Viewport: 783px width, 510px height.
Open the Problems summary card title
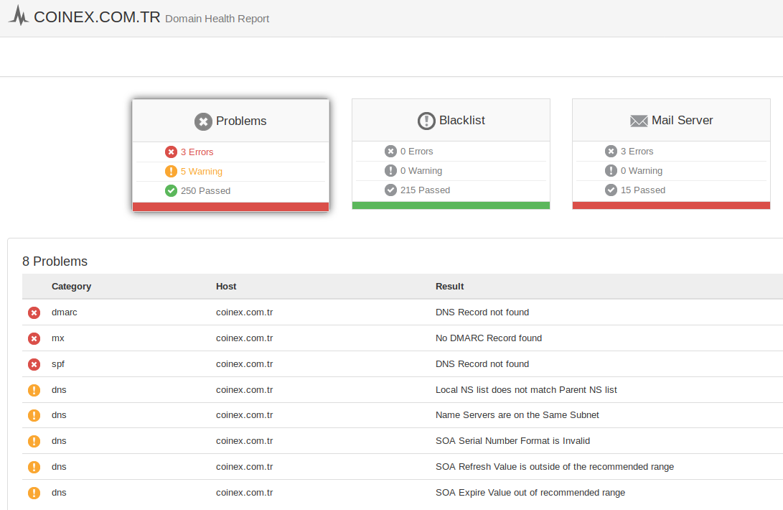pyautogui.click(x=241, y=121)
